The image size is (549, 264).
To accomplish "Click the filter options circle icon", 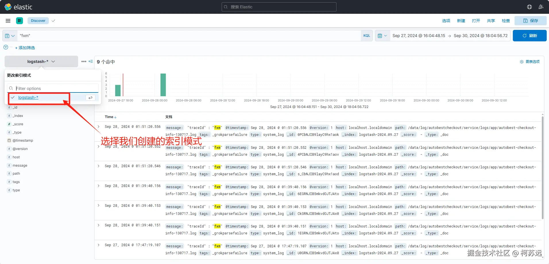I will click(x=6, y=47).
